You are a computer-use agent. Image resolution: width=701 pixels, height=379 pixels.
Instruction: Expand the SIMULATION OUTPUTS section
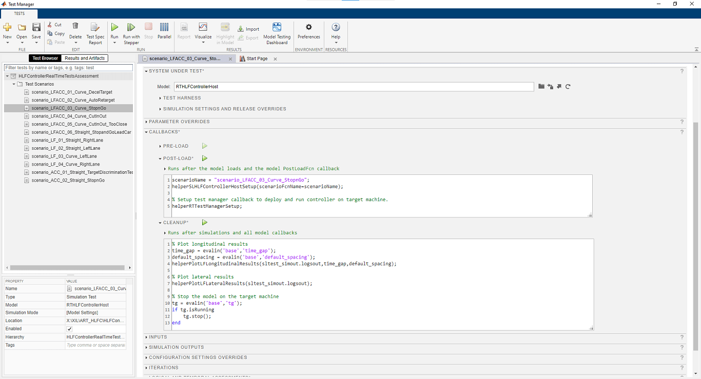[176, 347]
